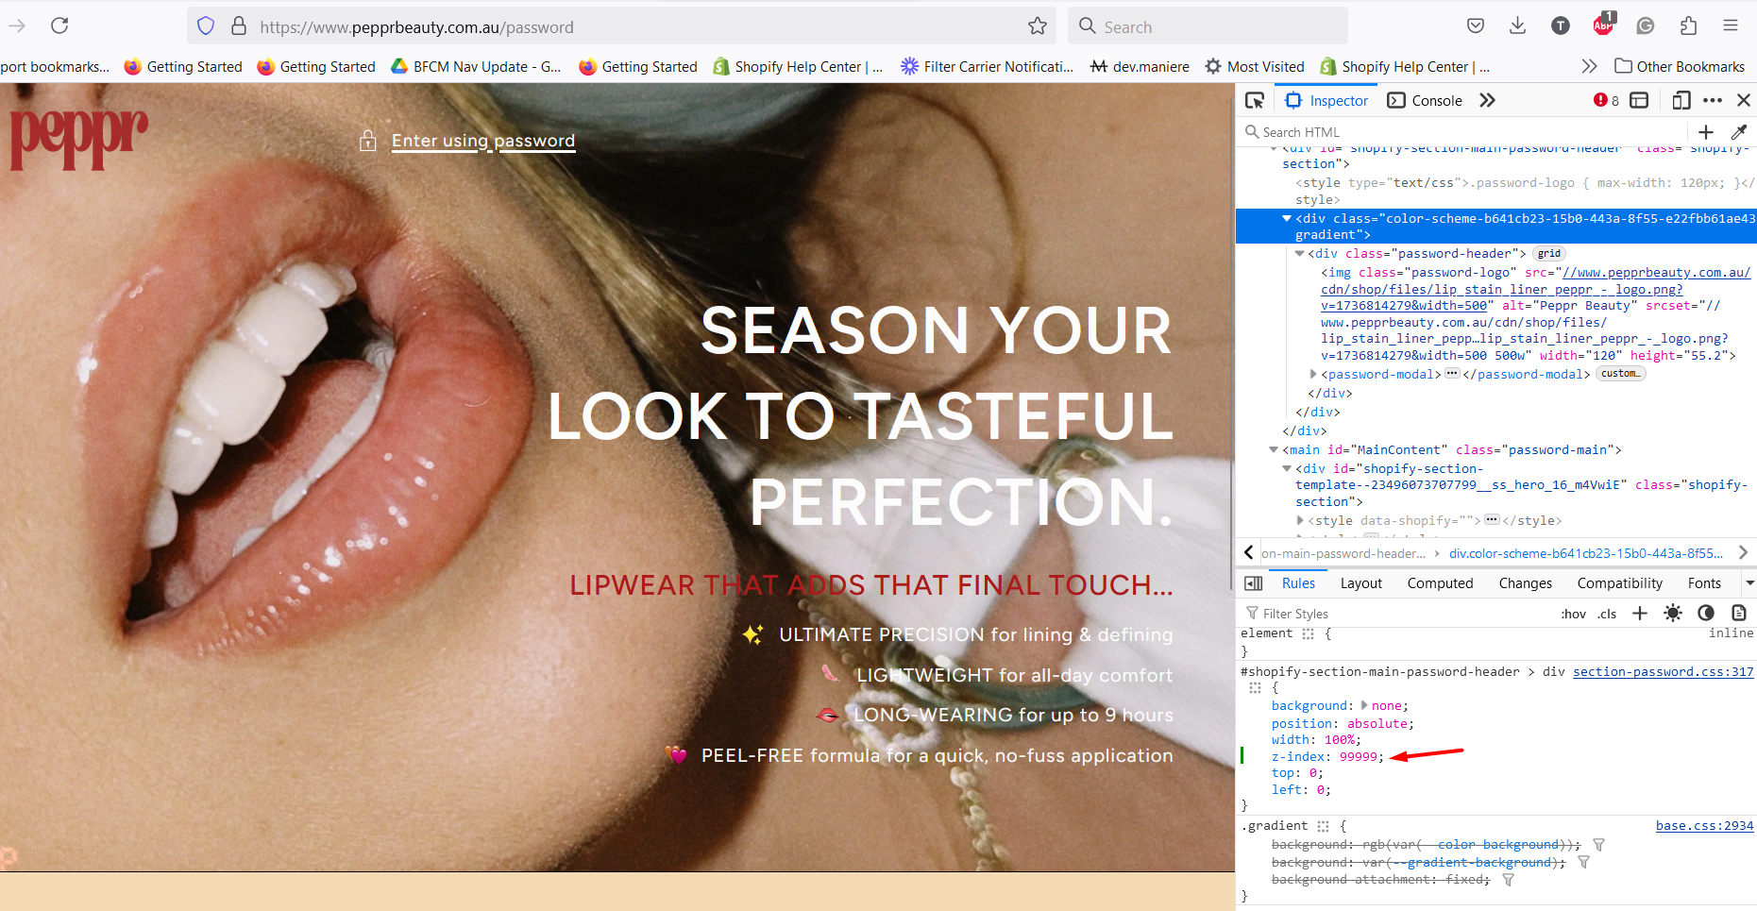Open the Compatibility sidebar tab

[1619, 583]
